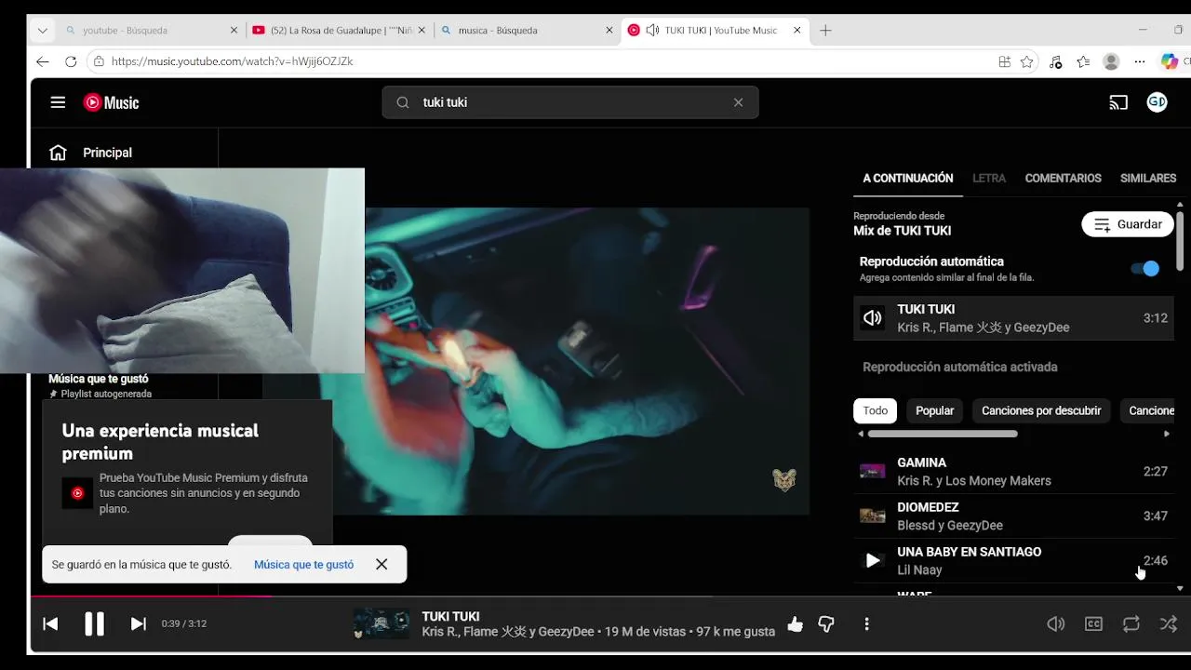
Task: Close the La Rosa de Guadalupe tab
Action: 422,30
